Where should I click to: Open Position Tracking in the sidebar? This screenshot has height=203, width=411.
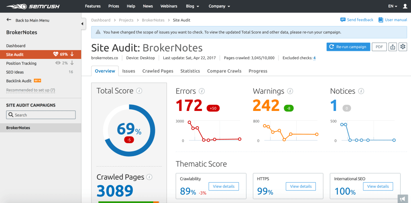click(21, 63)
